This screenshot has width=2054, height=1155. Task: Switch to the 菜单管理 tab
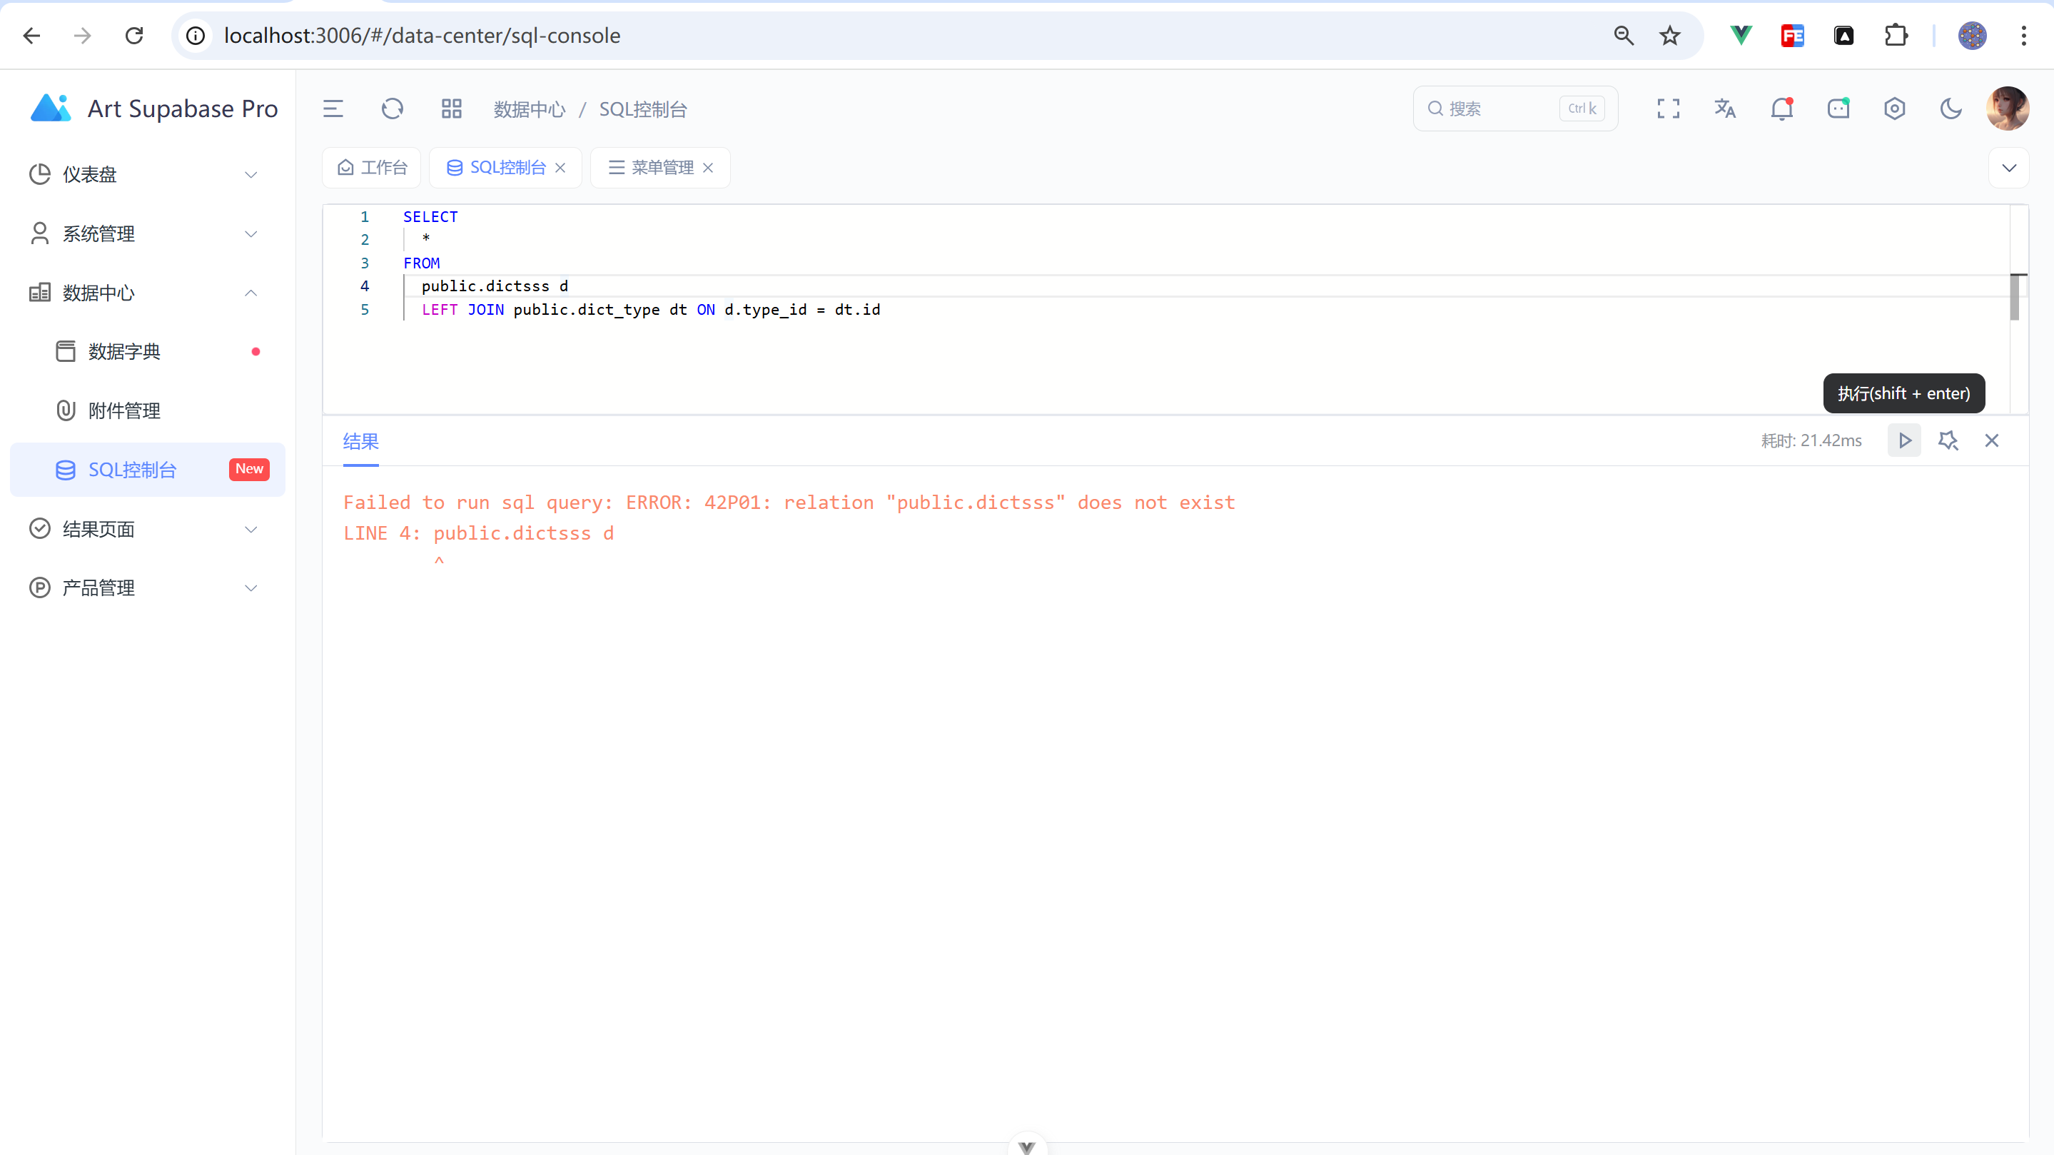[662, 168]
